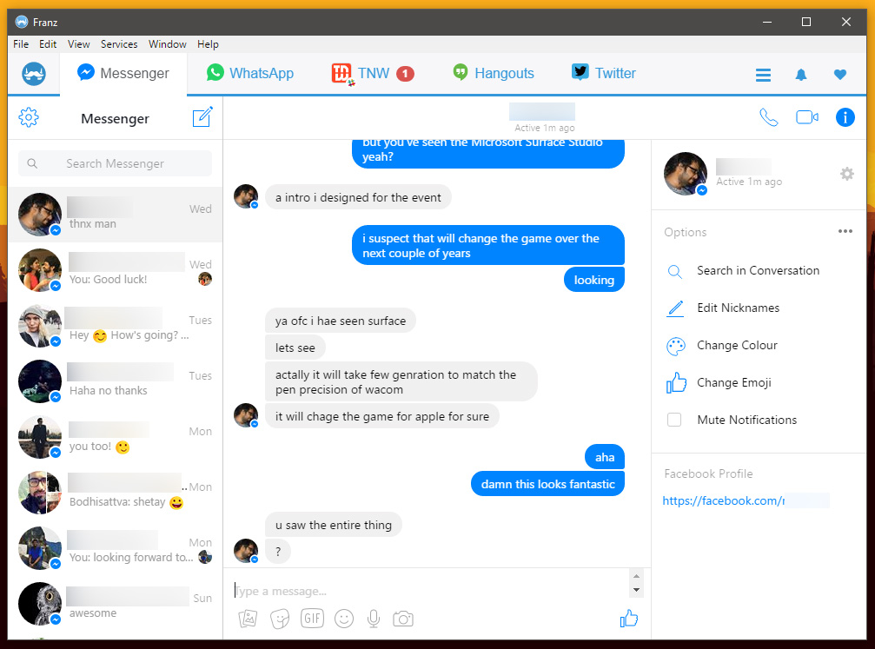Open the GIF picker
875x649 pixels.
[x=312, y=618]
